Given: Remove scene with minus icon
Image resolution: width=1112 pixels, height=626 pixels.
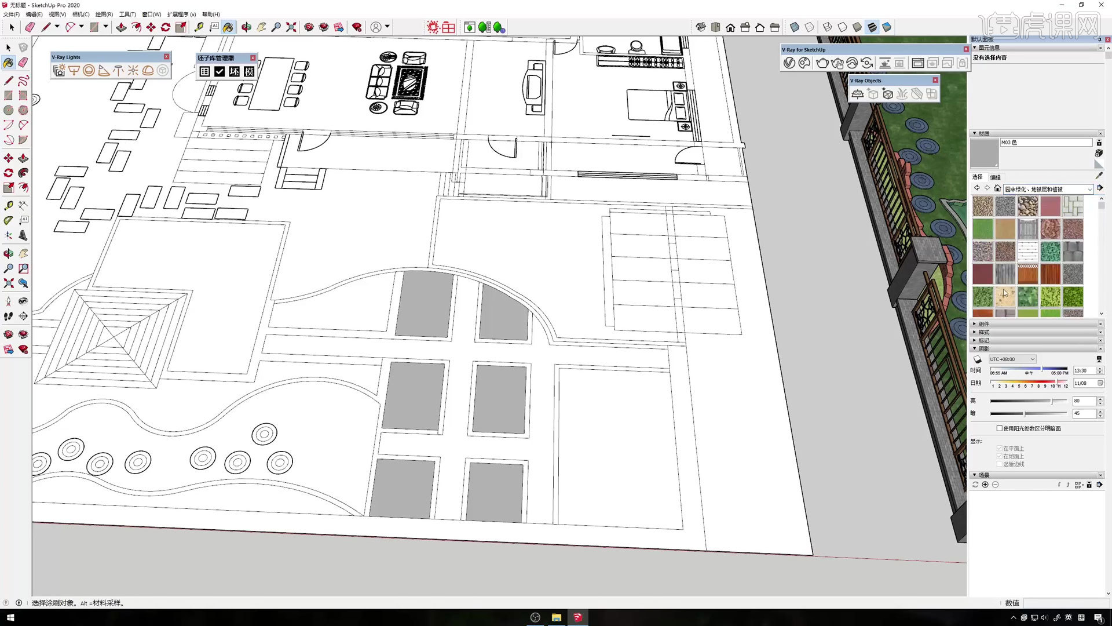Looking at the screenshot, I should [x=995, y=485].
